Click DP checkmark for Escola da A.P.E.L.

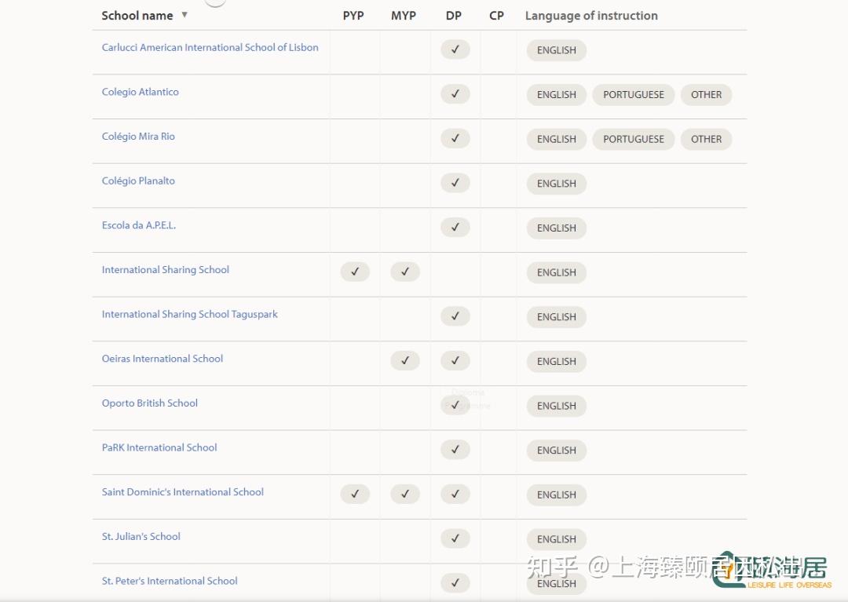point(455,228)
